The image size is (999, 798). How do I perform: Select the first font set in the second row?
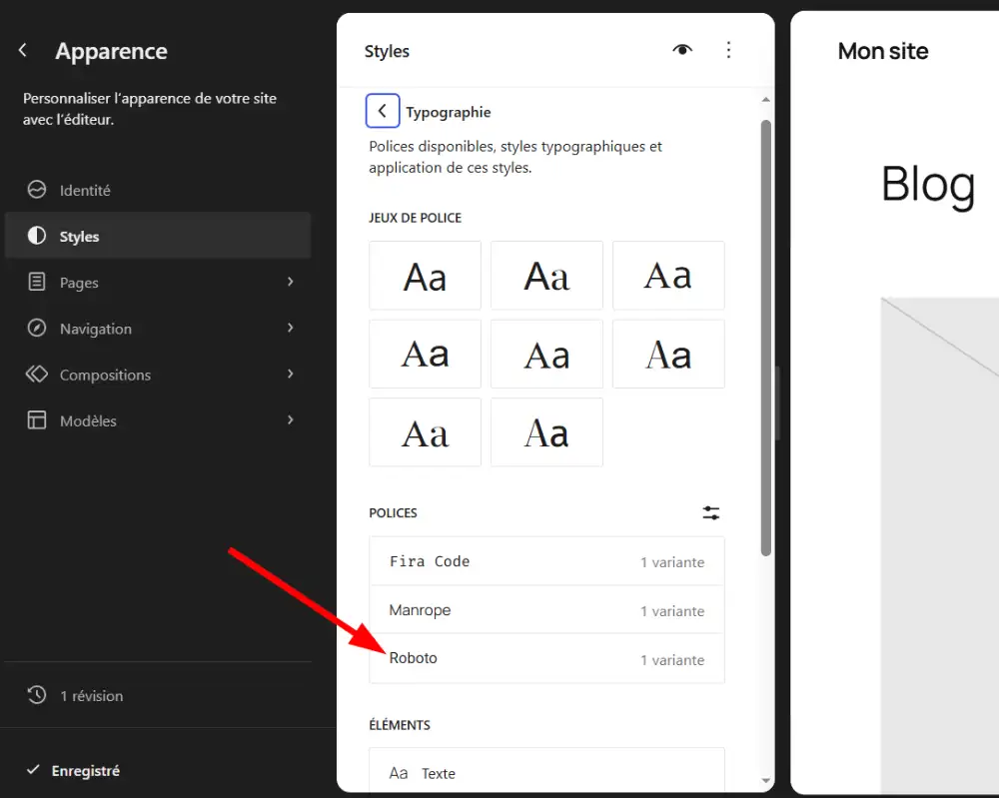[x=425, y=355]
